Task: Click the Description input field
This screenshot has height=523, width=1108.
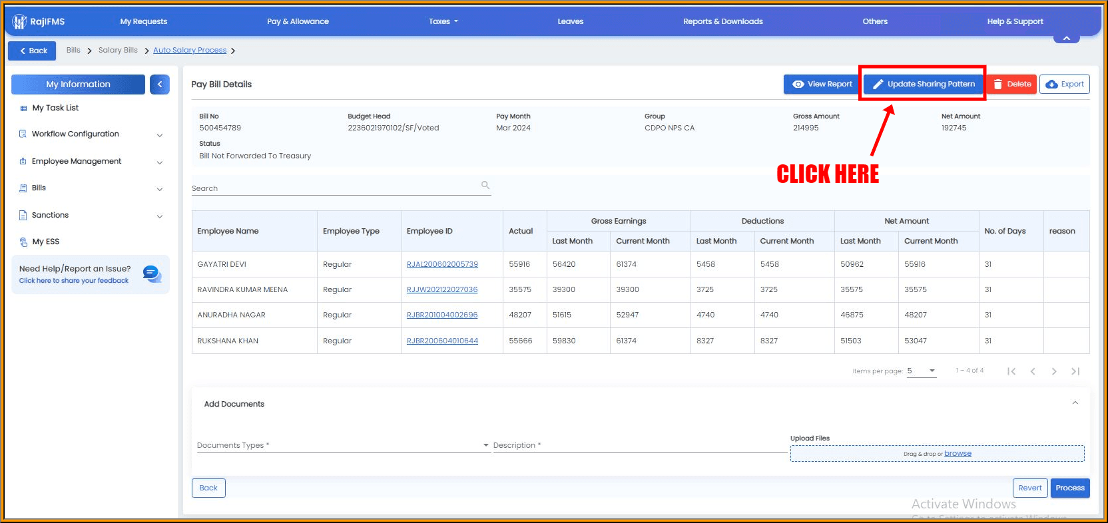Action: tap(639, 445)
